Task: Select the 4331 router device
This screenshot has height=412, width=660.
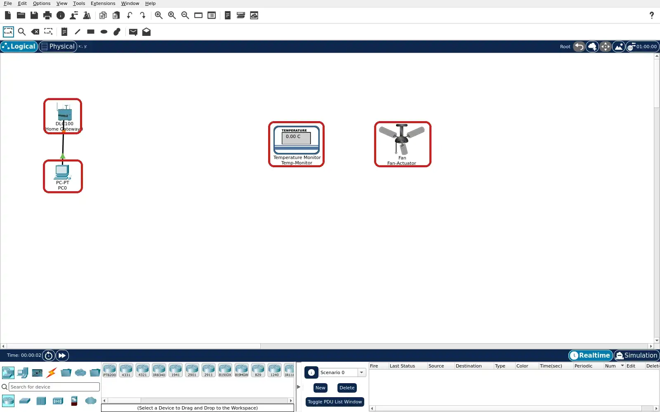Action: 126,370
